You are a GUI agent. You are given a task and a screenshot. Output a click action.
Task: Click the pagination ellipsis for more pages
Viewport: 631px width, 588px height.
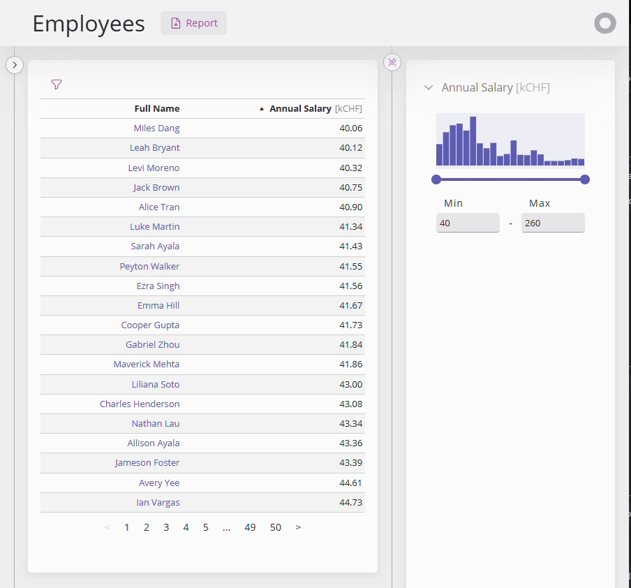coord(226,527)
